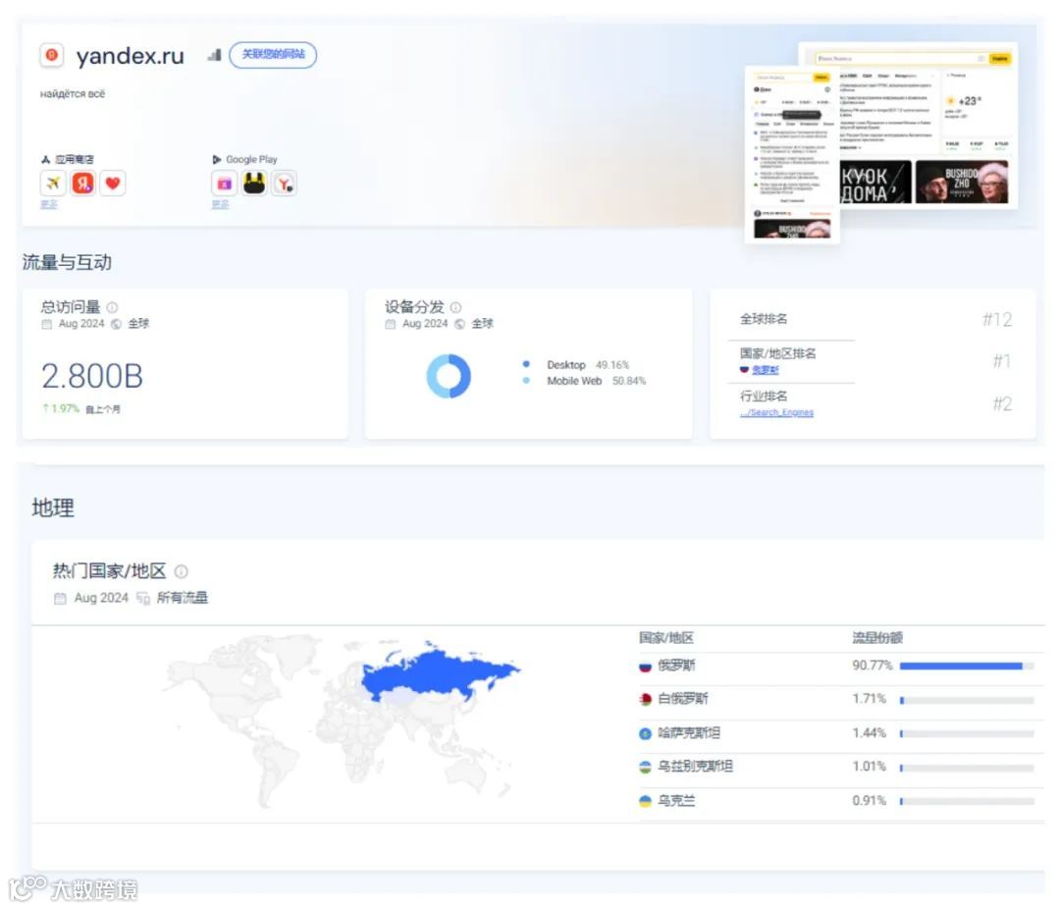Click the 1.71% traffic share bar
The width and height of the screenshot is (1060, 909).
pyautogui.click(x=967, y=700)
